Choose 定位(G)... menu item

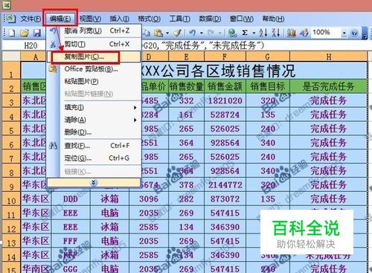pyautogui.click(x=94, y=158)
